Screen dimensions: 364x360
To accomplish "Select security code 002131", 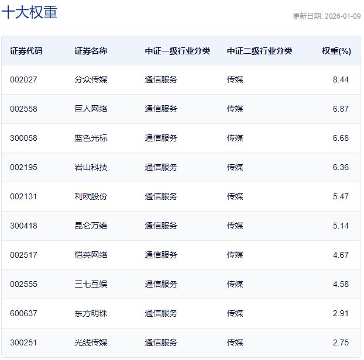I will [23, 196].
